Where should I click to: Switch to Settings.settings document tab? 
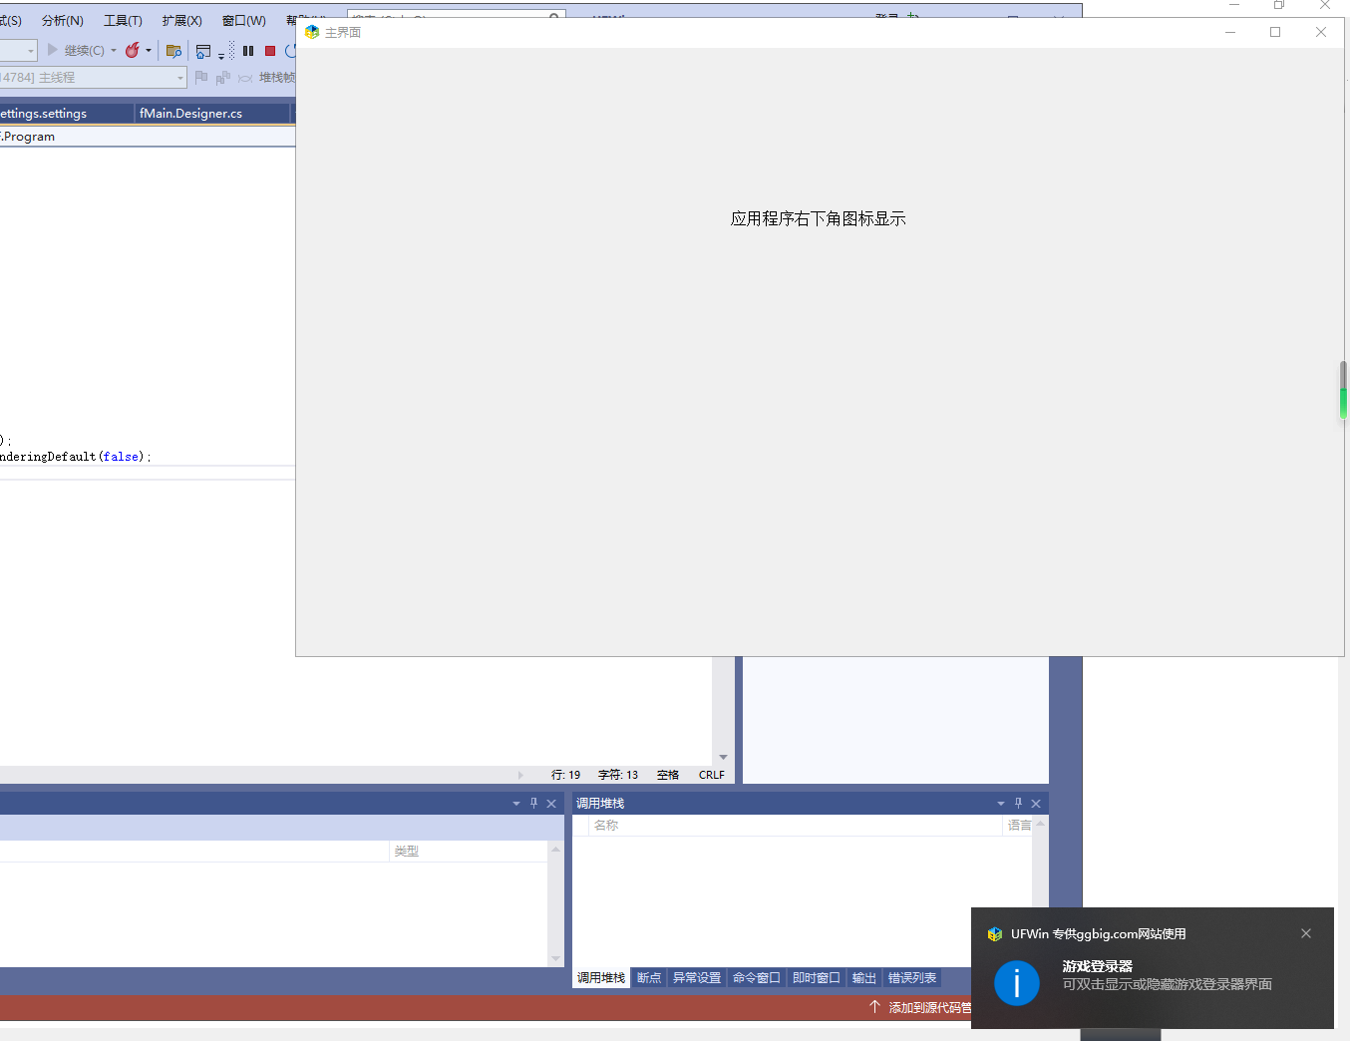click(x=65, y=113)
